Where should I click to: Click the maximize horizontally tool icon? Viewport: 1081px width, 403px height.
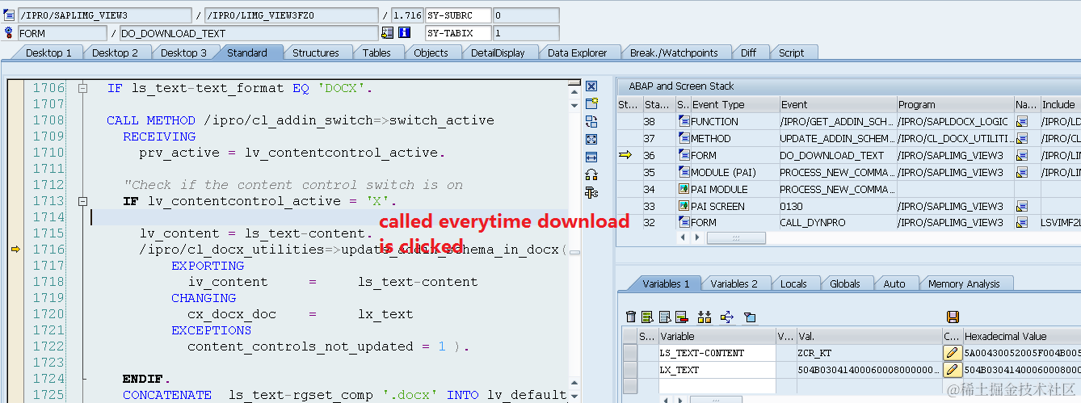point(591,157)
